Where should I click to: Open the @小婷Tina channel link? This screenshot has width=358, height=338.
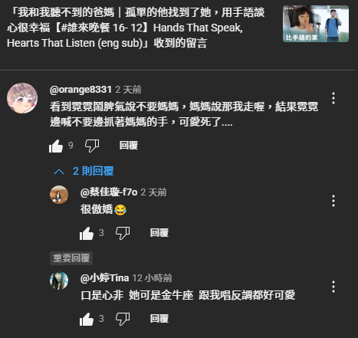pos(104,278)
